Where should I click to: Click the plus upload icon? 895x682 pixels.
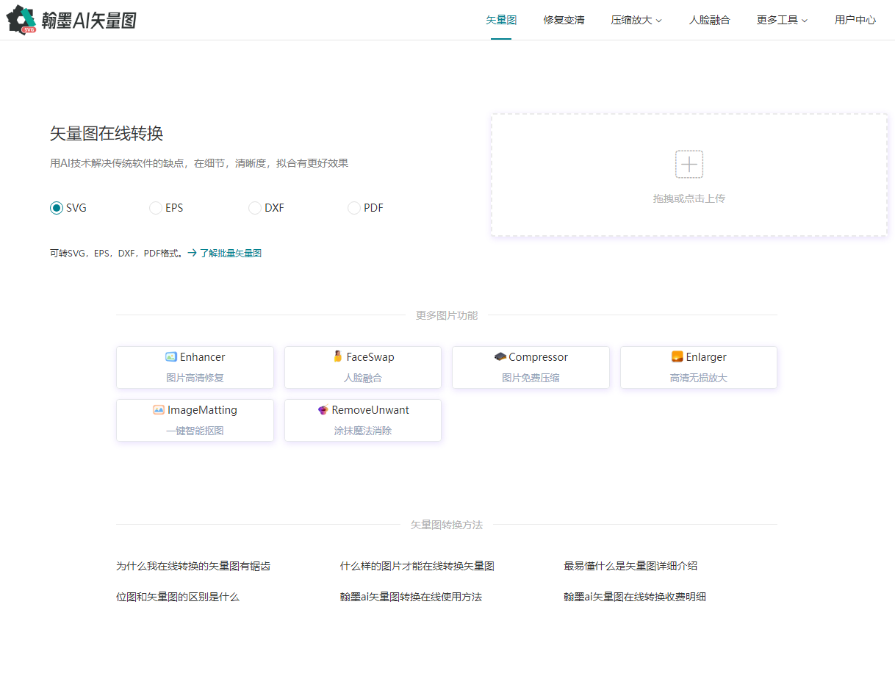click(x=689, y=164)
